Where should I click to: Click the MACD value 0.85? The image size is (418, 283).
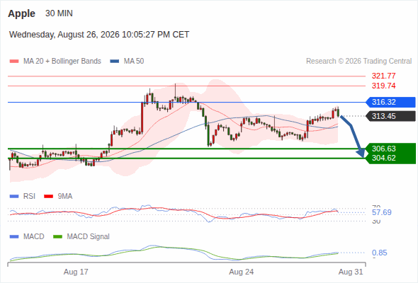(x=379, y=253)
